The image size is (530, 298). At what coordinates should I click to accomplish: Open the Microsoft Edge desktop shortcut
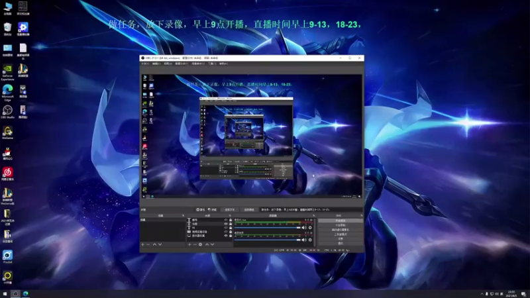(7, 93)
